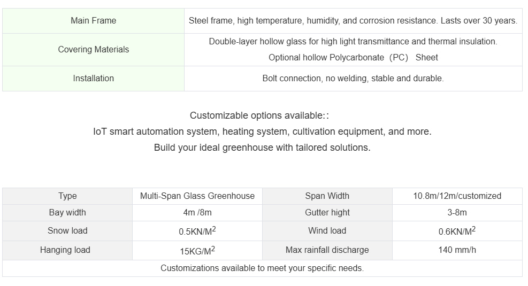Click the Bay width label cell
The height and width of the screenshot is (286, 528).
(x=67, y=213)
